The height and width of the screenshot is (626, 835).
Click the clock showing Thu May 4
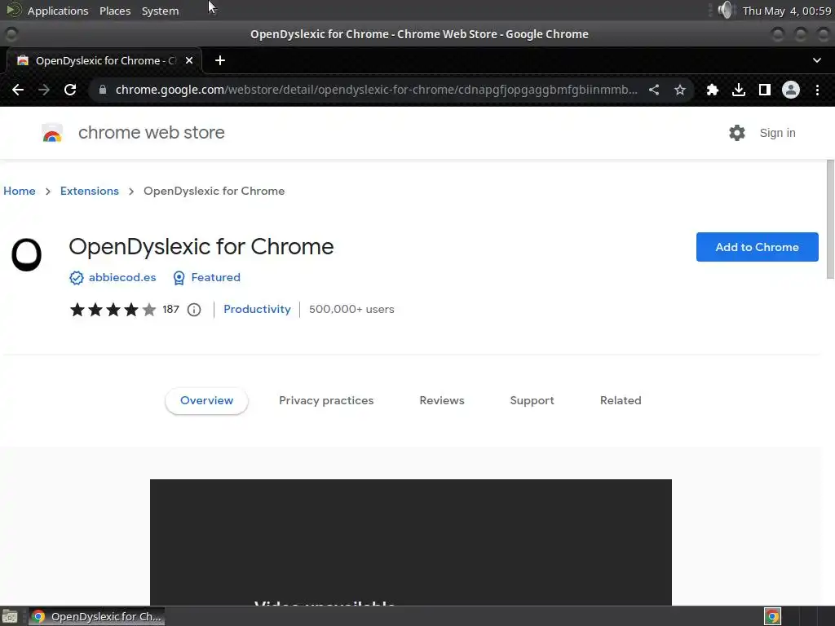pyautogui.click(x=787, y=11)
